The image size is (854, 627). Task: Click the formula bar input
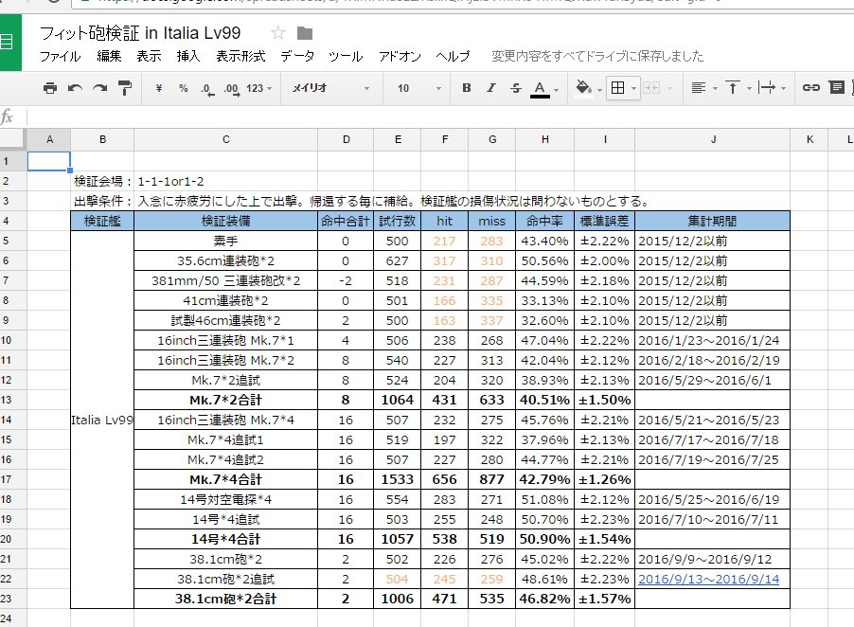coord(440,116)
